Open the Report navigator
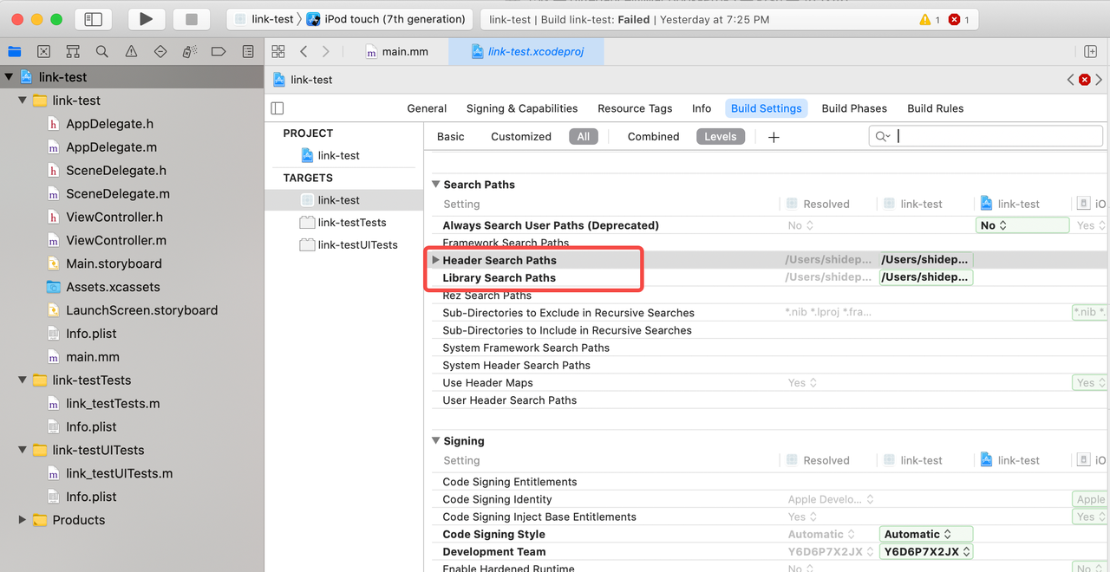 coord(248,51)
